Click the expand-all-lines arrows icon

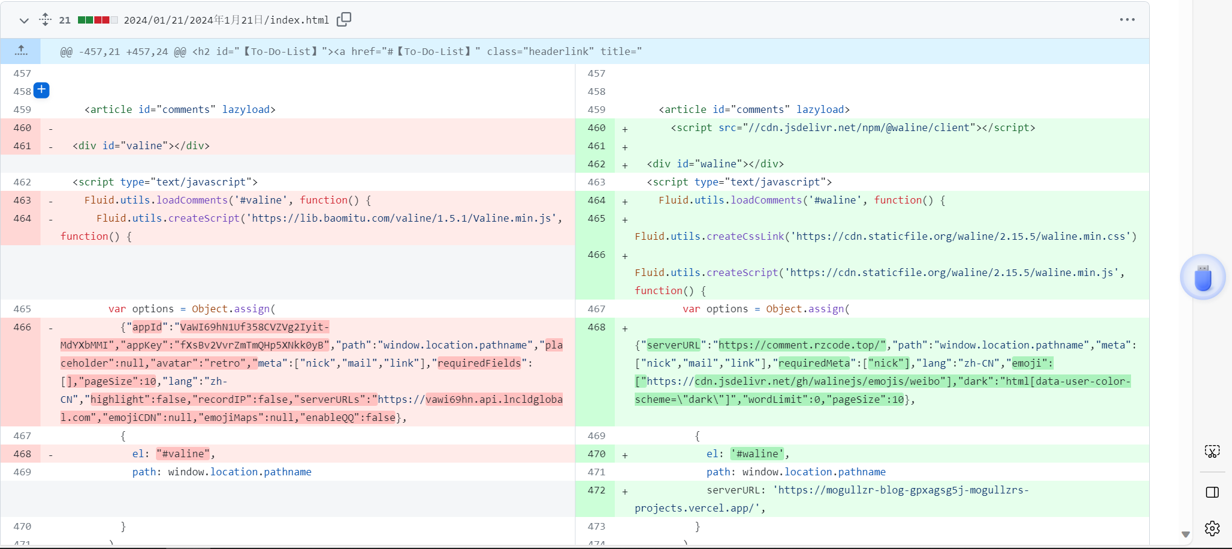click(45, 19)
